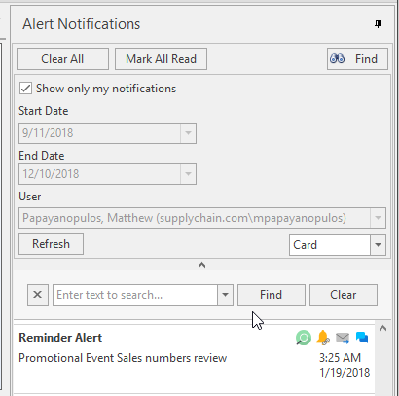Click the 1/19/2018 date on alert
This screenshot has height=396, width=399.
[345, 373]
